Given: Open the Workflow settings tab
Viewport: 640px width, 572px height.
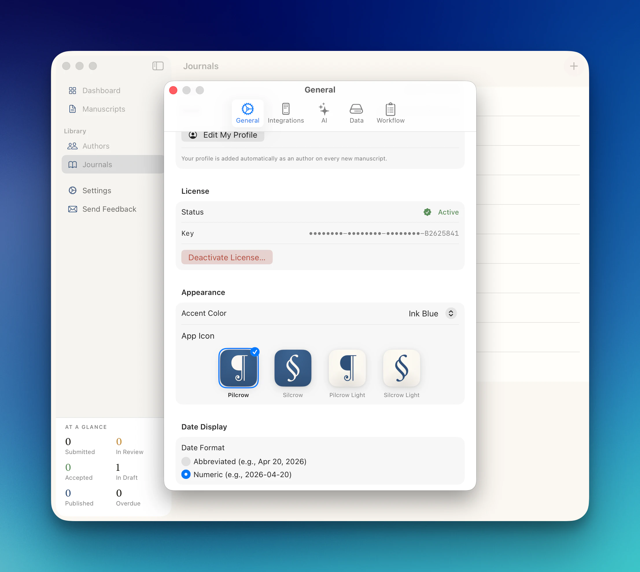Looking at the screenshot, I should [x=390, y=113].
